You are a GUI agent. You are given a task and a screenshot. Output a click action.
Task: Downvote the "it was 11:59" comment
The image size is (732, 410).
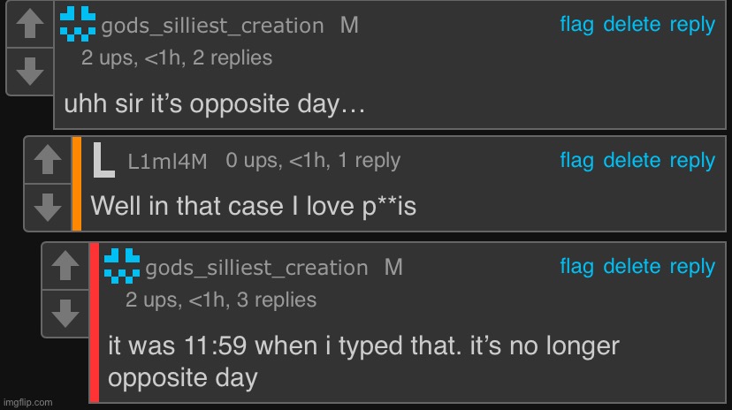65,313
